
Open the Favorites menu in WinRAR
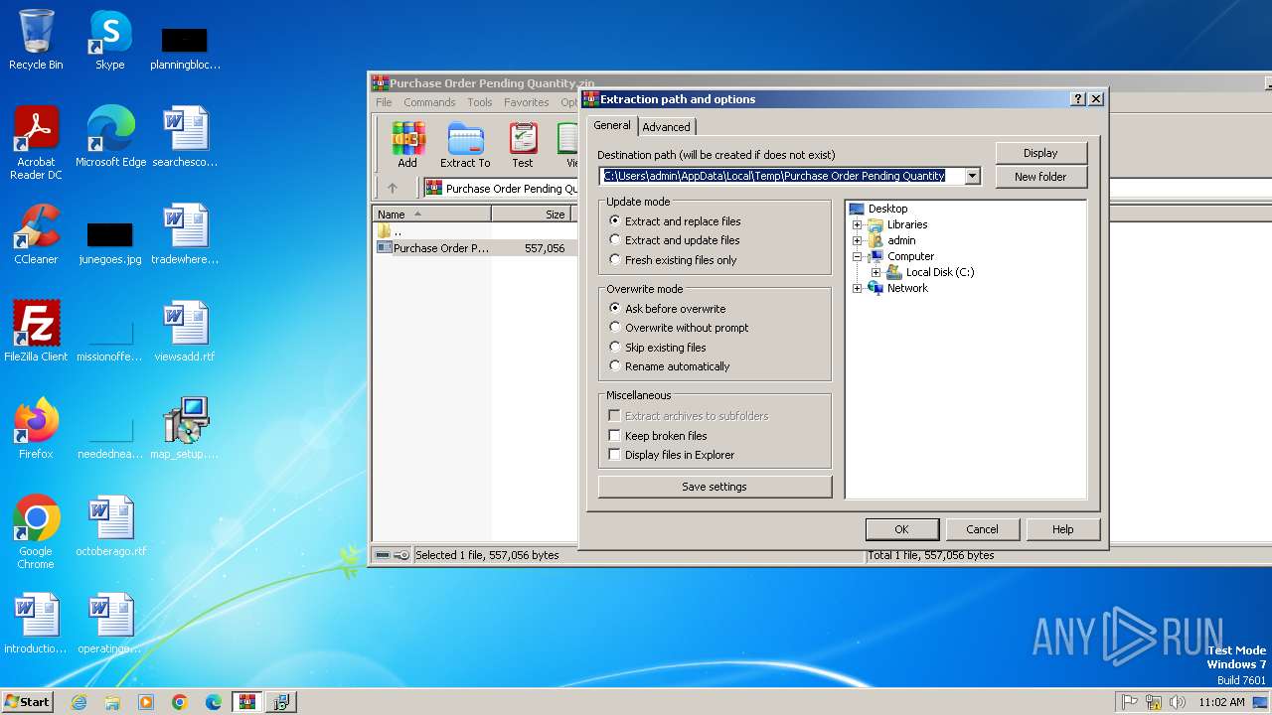pos(527,102)
